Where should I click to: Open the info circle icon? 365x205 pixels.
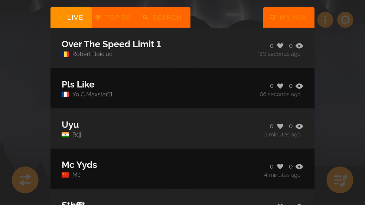click(x=325, y=20)
